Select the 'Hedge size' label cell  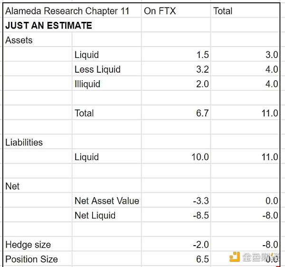click(x=28, y=245)
